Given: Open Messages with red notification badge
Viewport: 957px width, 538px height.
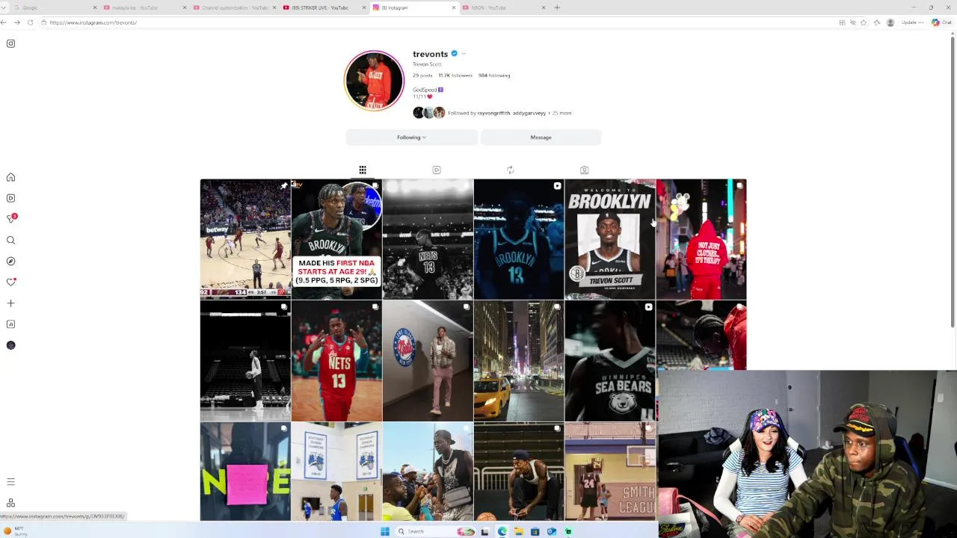Looking at the screenshot, I should (11, 219).
